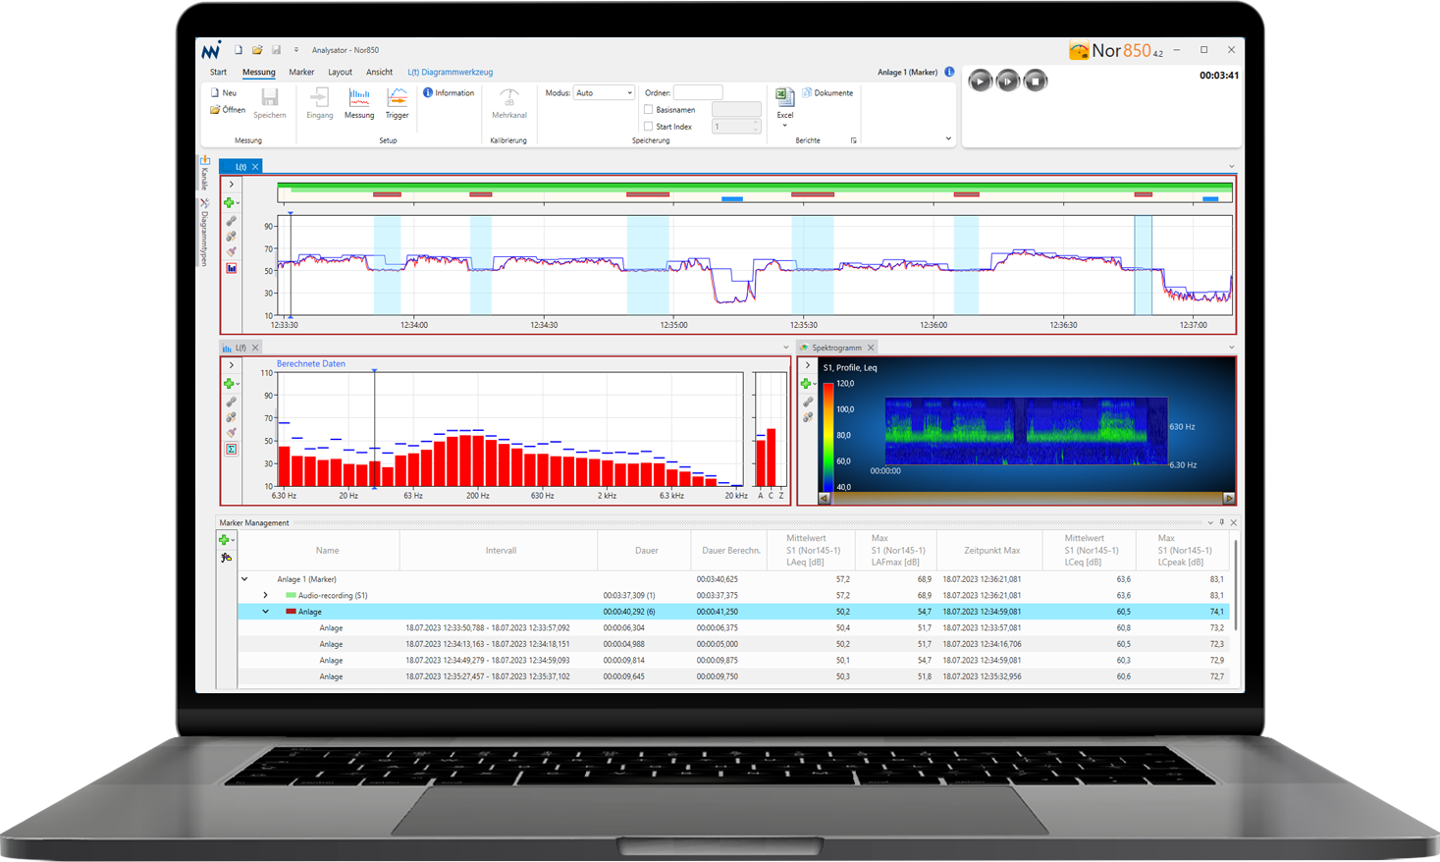Click the Ordner text field
The height and width of the screenshot is (862, 1440).
[x=697, y=93]
